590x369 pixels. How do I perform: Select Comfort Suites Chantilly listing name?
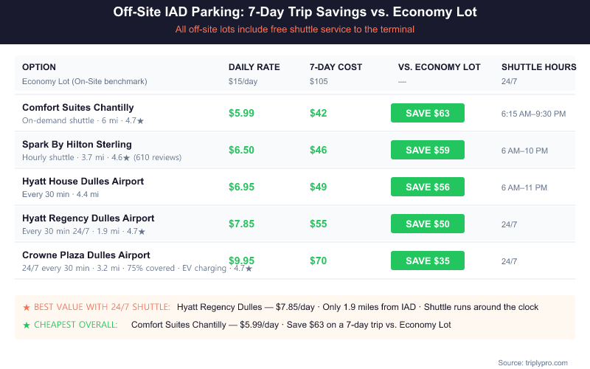(x=78, y=108)
